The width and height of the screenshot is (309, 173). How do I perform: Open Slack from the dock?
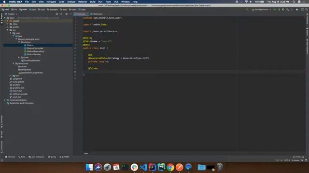134,167
